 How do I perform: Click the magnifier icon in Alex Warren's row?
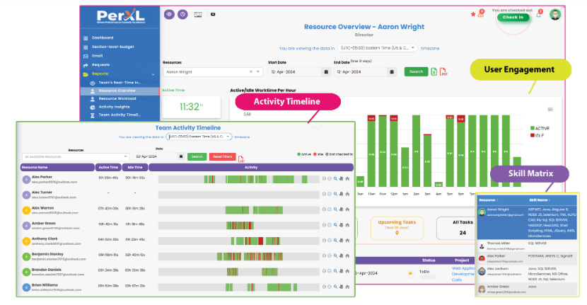335,209
